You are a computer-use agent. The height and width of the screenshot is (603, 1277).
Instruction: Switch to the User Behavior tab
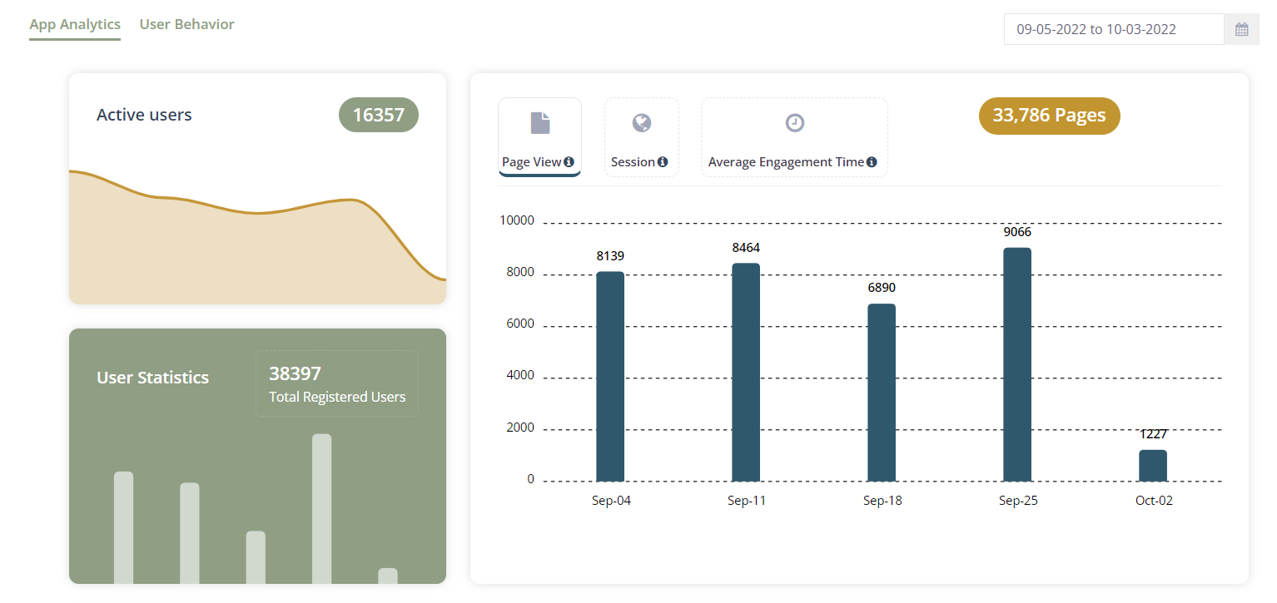coord(187,24)
